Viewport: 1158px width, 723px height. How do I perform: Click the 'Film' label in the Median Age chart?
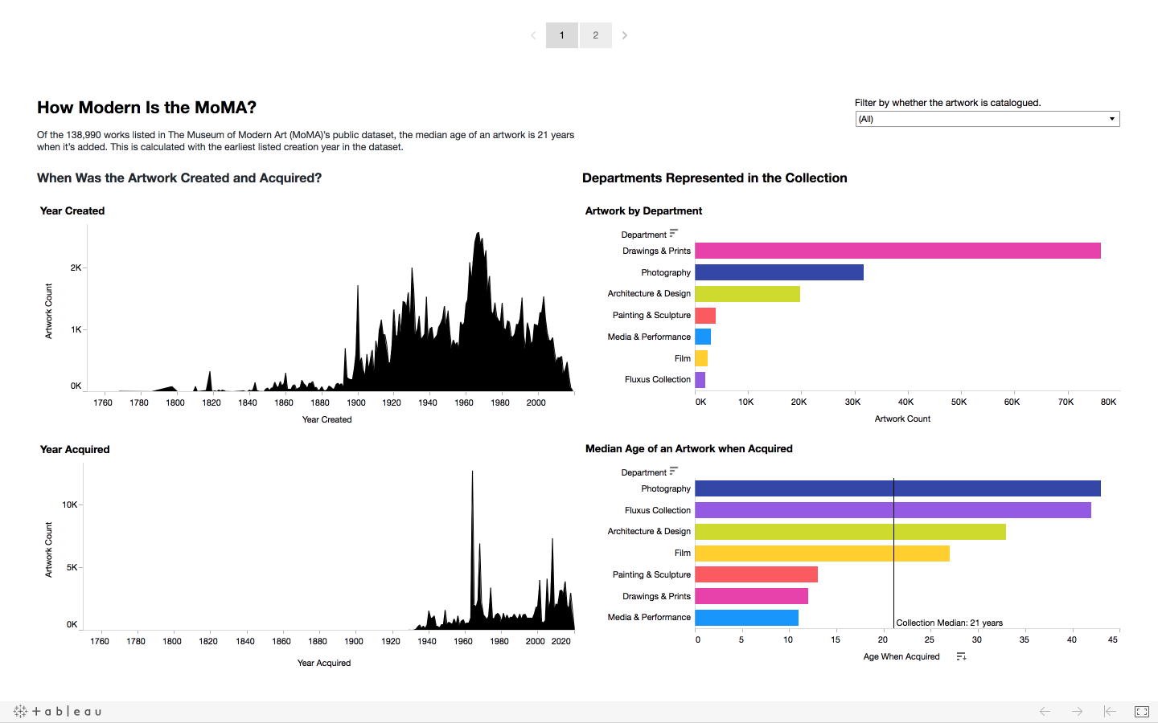(x=683, y=553)
